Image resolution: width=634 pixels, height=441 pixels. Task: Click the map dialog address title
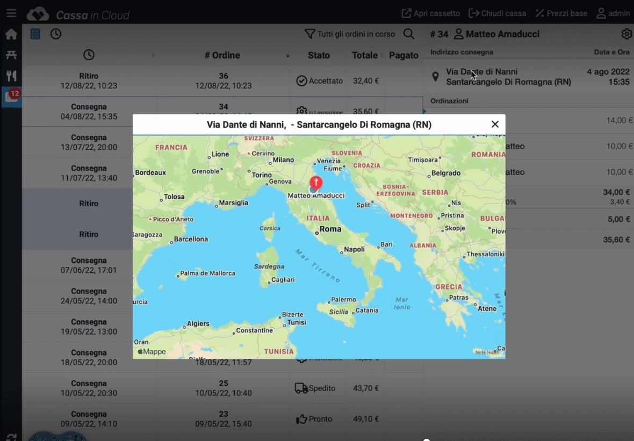click(319, 125)
